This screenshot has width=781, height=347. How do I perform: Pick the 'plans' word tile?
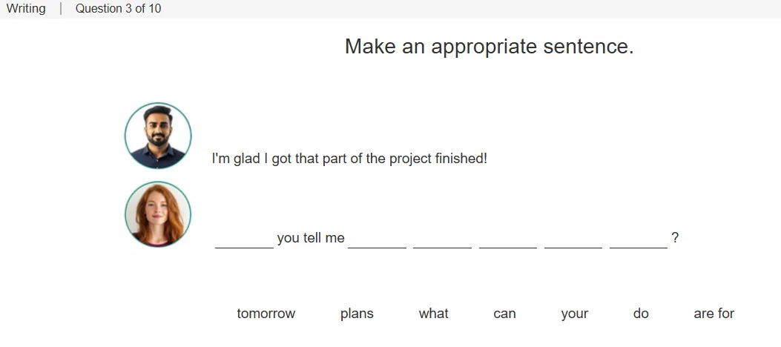pos(357,314)
